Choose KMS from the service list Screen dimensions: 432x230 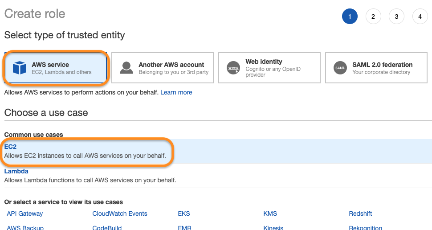pyautogui.click(x=270, y=214)
